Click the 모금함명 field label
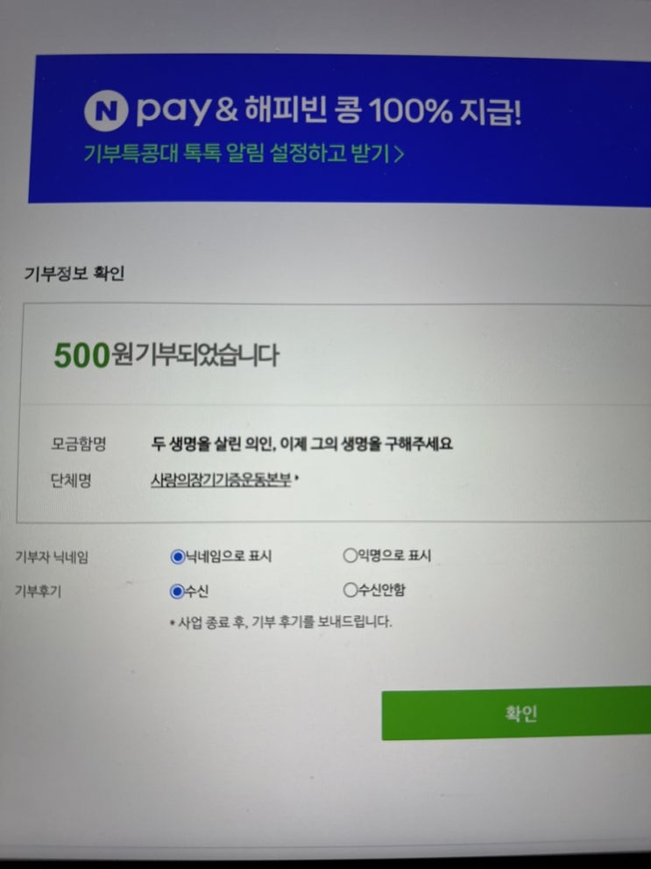This screenshot has width=651, height=869. tap(79, 444)
